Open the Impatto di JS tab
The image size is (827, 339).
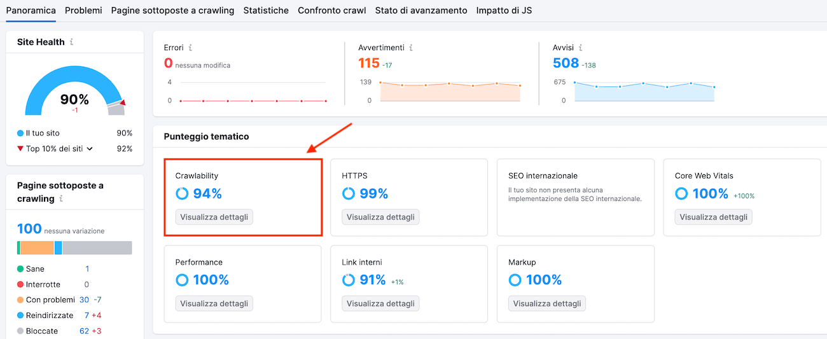click(x=504, y=10)
